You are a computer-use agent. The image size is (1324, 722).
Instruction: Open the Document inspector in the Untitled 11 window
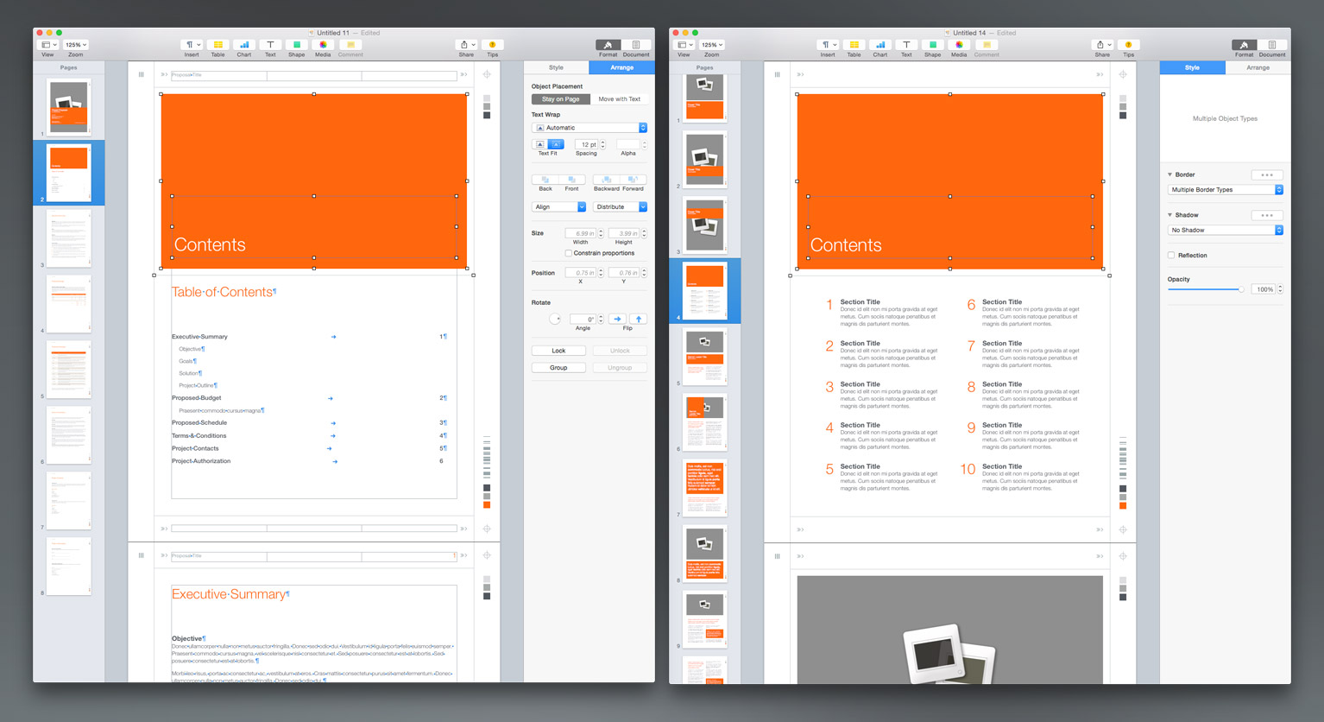click(636, 45)
